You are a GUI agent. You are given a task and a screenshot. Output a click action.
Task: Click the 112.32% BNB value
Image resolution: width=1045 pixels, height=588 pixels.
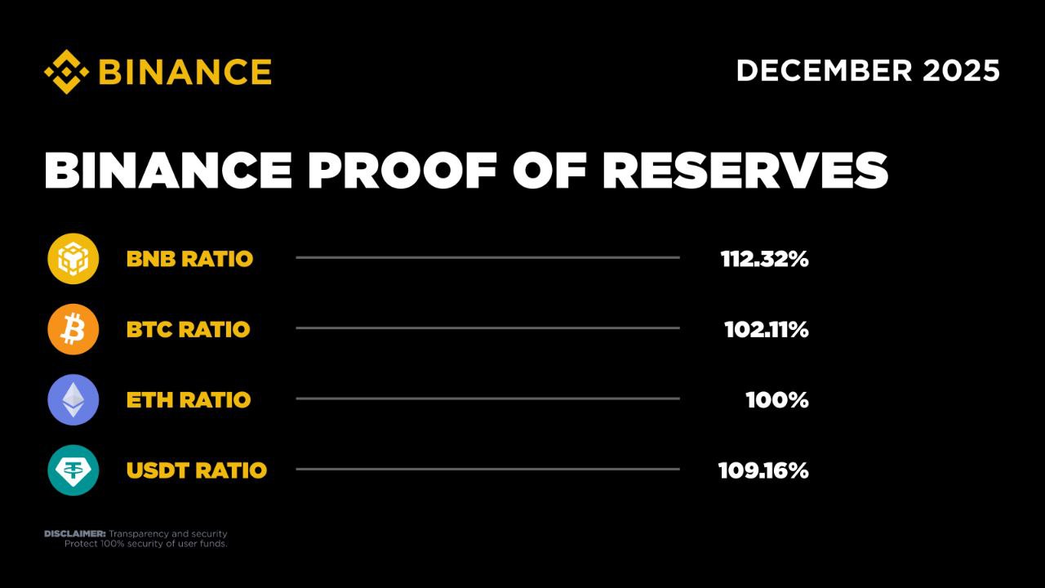pyautogui.click(x=764, y=259)
